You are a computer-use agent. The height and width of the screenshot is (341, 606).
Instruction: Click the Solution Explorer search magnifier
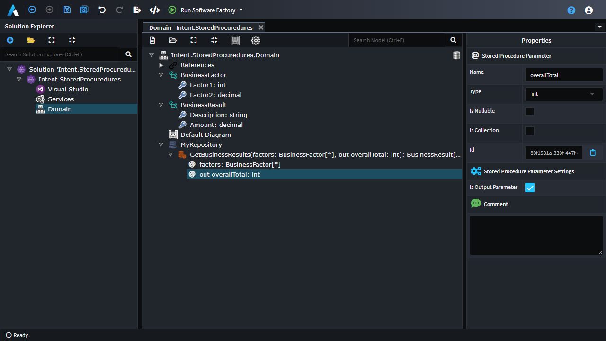128,54
